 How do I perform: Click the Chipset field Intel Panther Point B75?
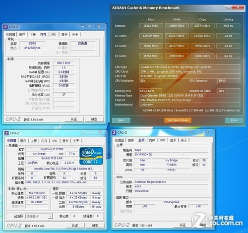pyautogui.click(x=189, y=100)
